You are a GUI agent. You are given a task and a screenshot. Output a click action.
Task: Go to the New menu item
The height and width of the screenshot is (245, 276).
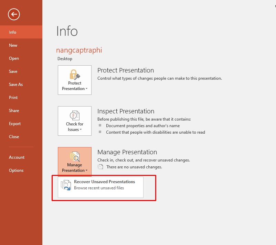pos(21,45)
